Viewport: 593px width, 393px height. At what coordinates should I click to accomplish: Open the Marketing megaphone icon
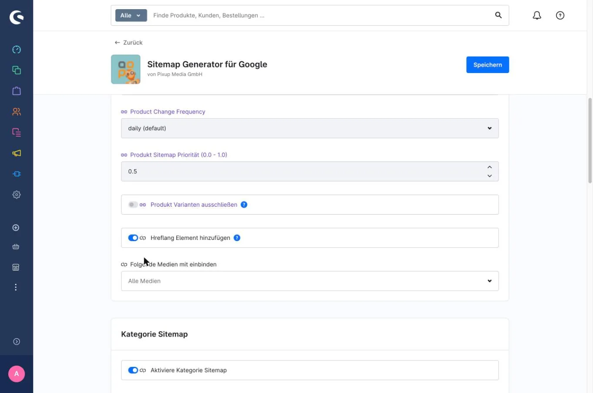pyautogui.click(x=17, y=153)
